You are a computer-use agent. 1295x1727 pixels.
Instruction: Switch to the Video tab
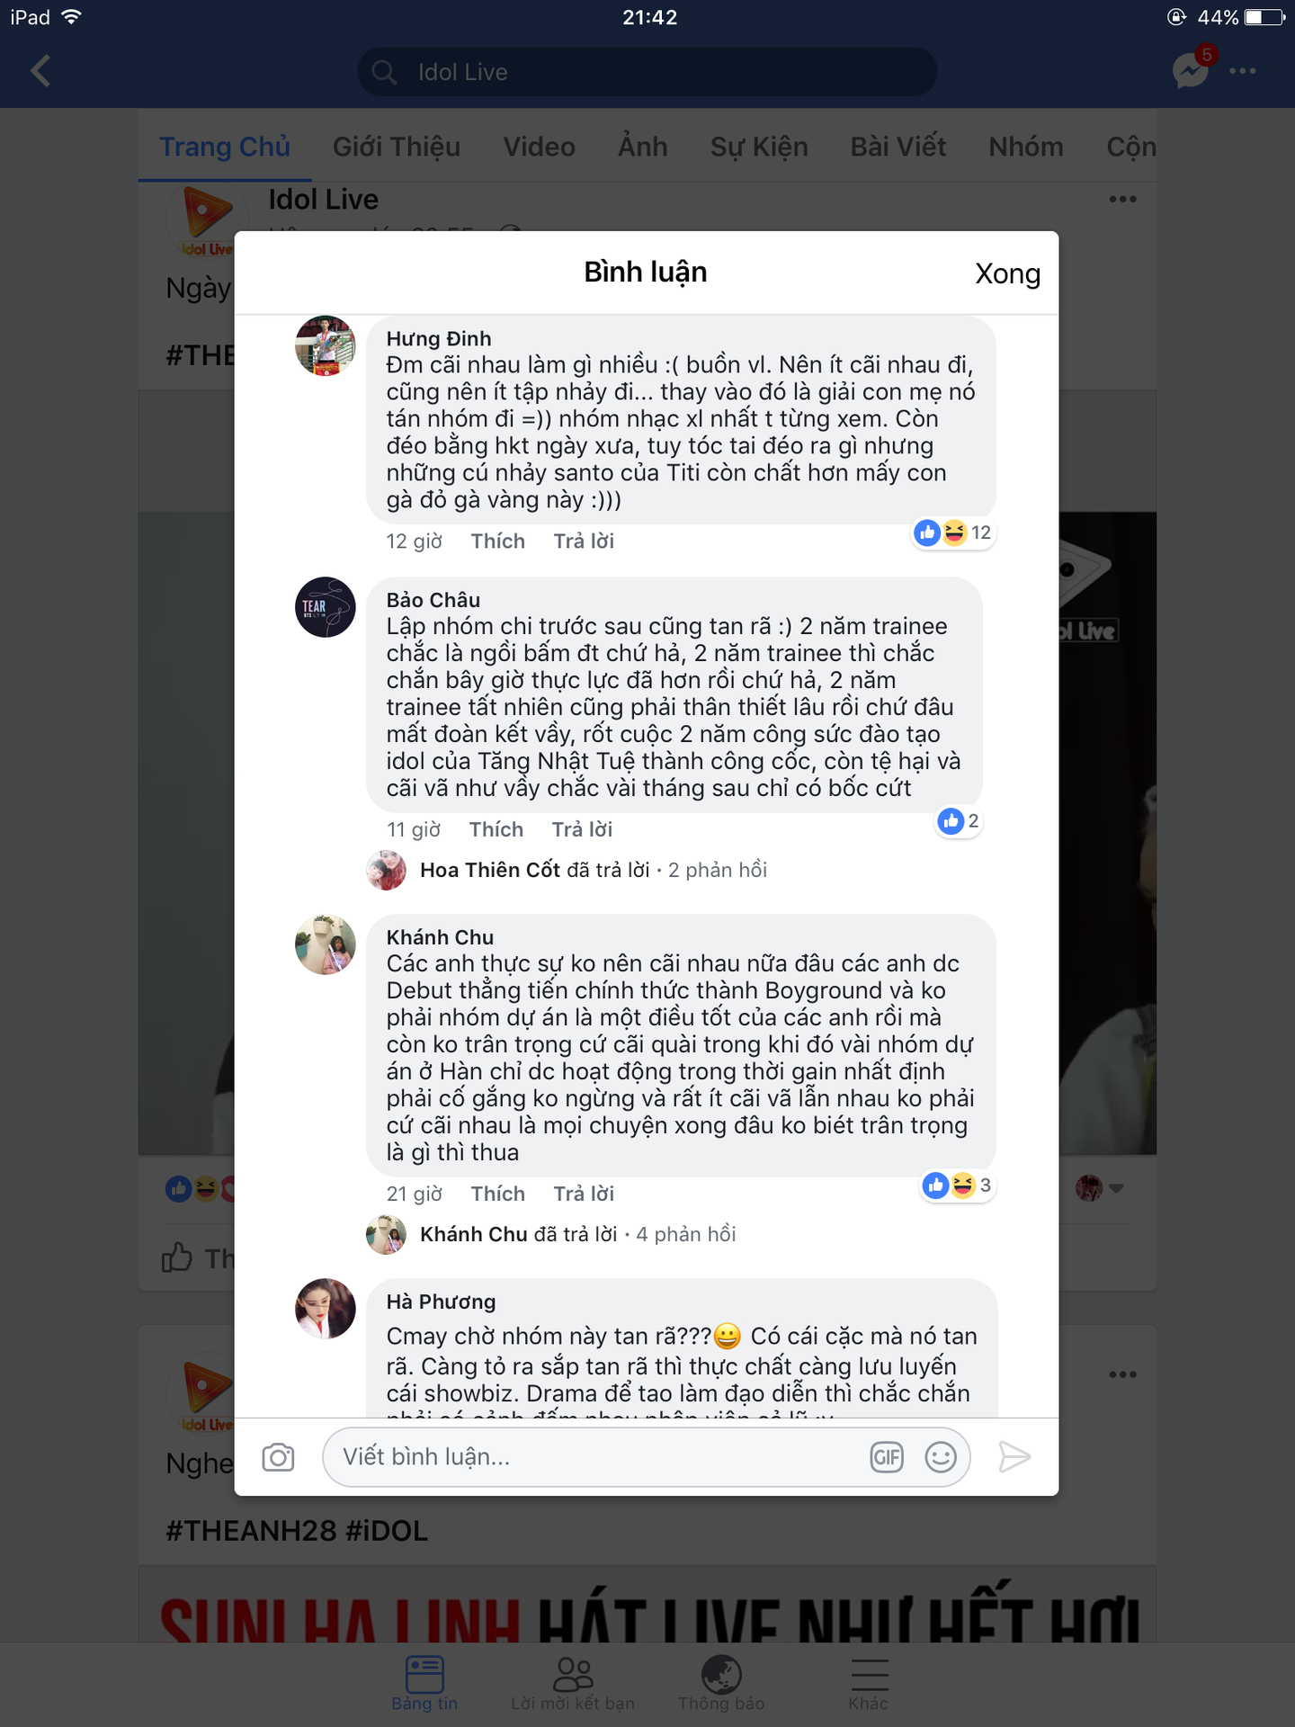click(x=540, y=147)
